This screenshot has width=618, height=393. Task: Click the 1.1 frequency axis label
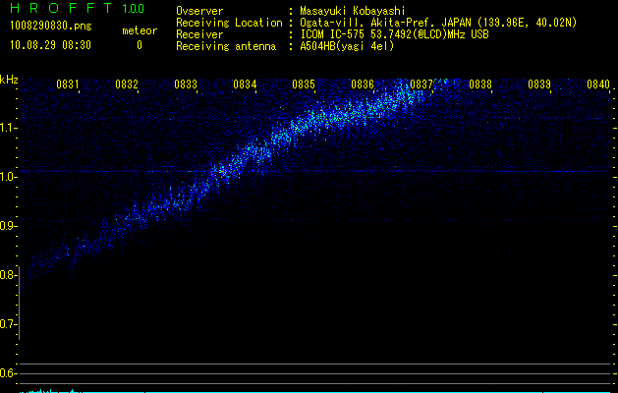pos(8,128)
